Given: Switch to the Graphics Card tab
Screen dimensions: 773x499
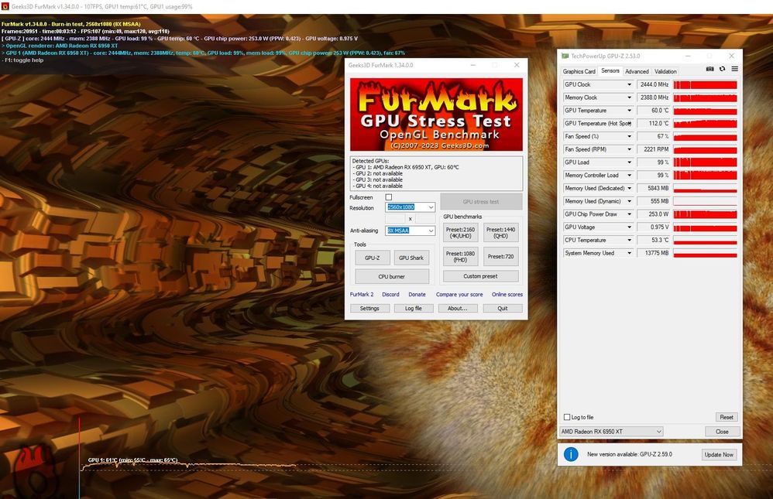Looking at the screenshot, I should point(579,71).
